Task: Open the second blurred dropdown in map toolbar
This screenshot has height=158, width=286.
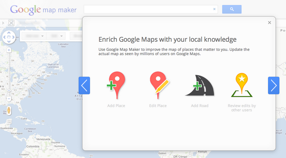Action: (x=56, y=36)
